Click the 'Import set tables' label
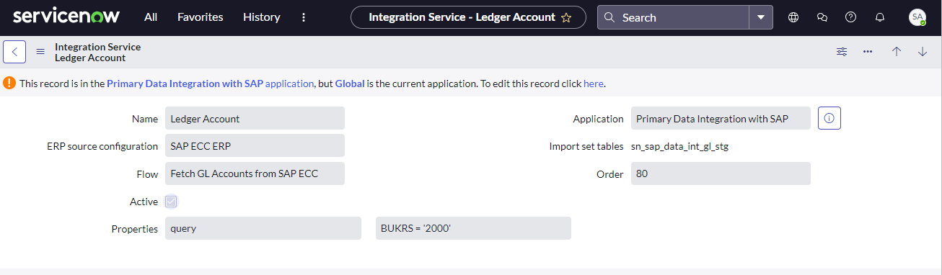The height and width of the screenshot is (275, 942). [586, 146]
